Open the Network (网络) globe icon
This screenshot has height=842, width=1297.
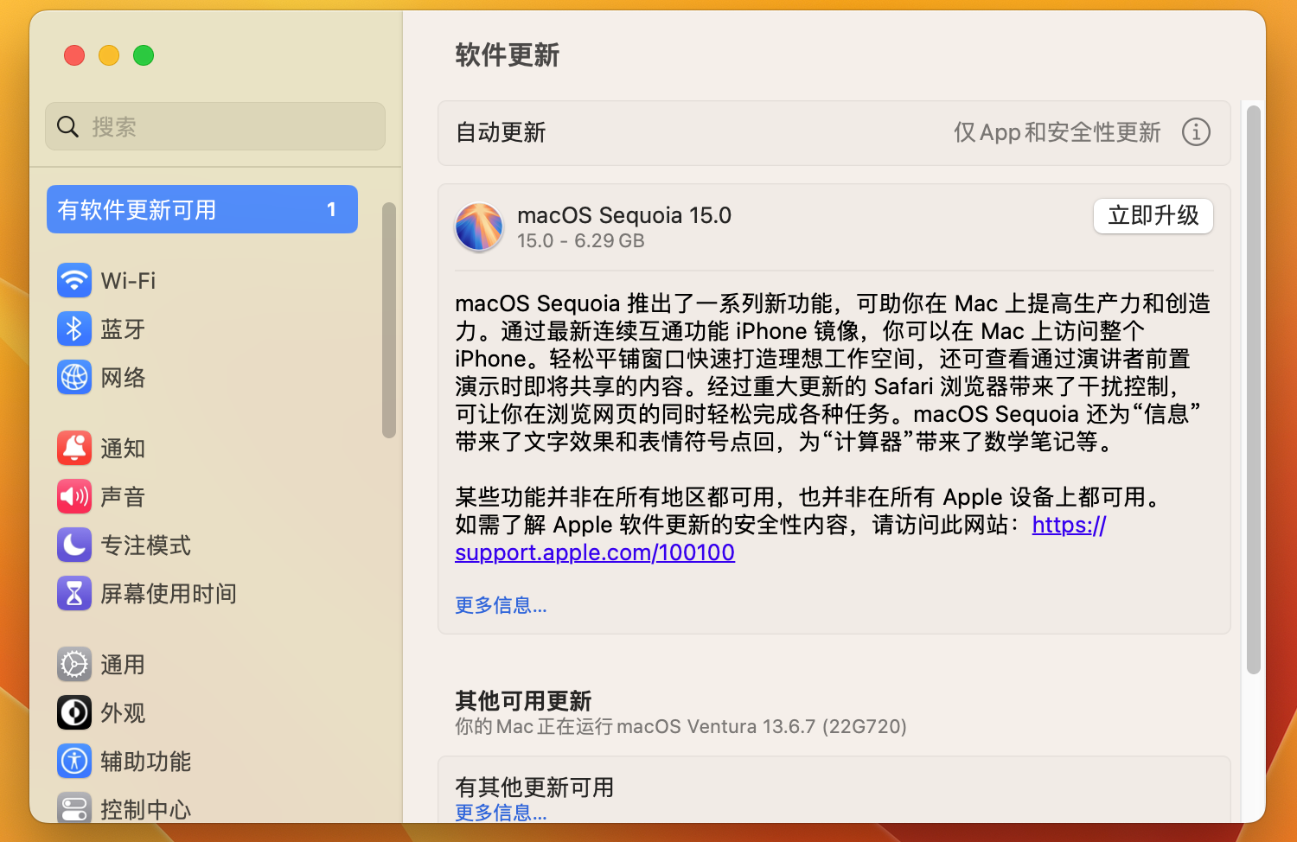(74, 377)
